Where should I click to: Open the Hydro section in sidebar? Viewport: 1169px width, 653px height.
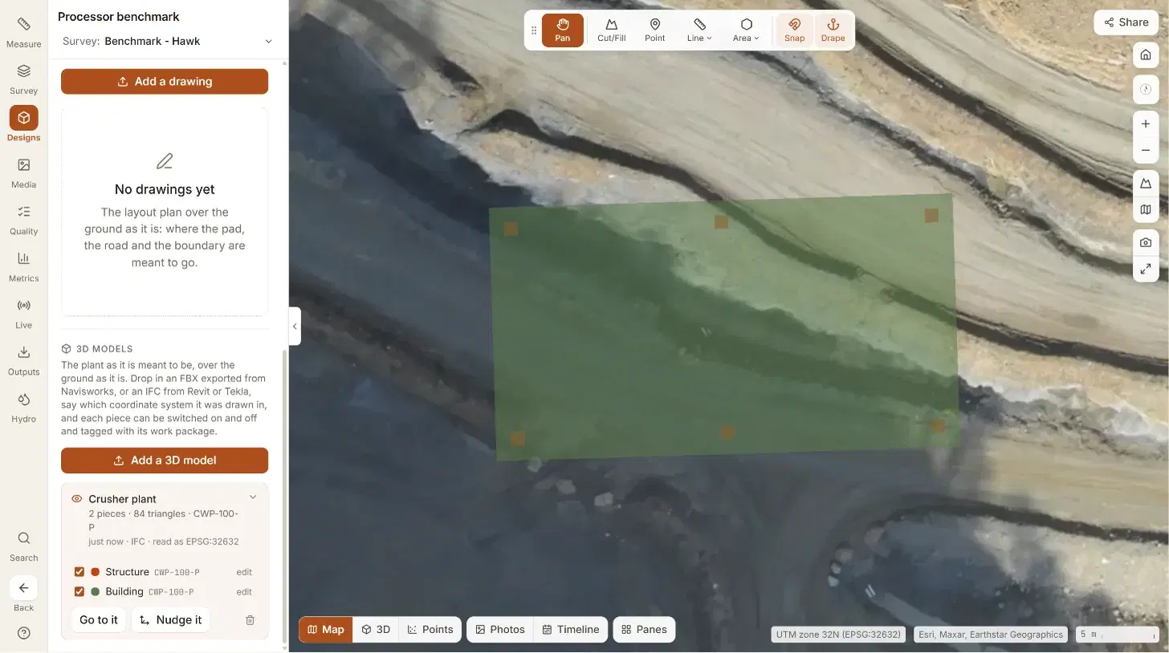coord(23,407)
